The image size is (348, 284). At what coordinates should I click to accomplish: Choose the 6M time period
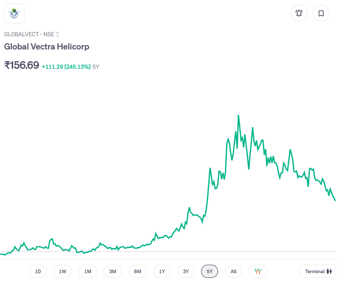pyautogui.click(x=138, y=271)
